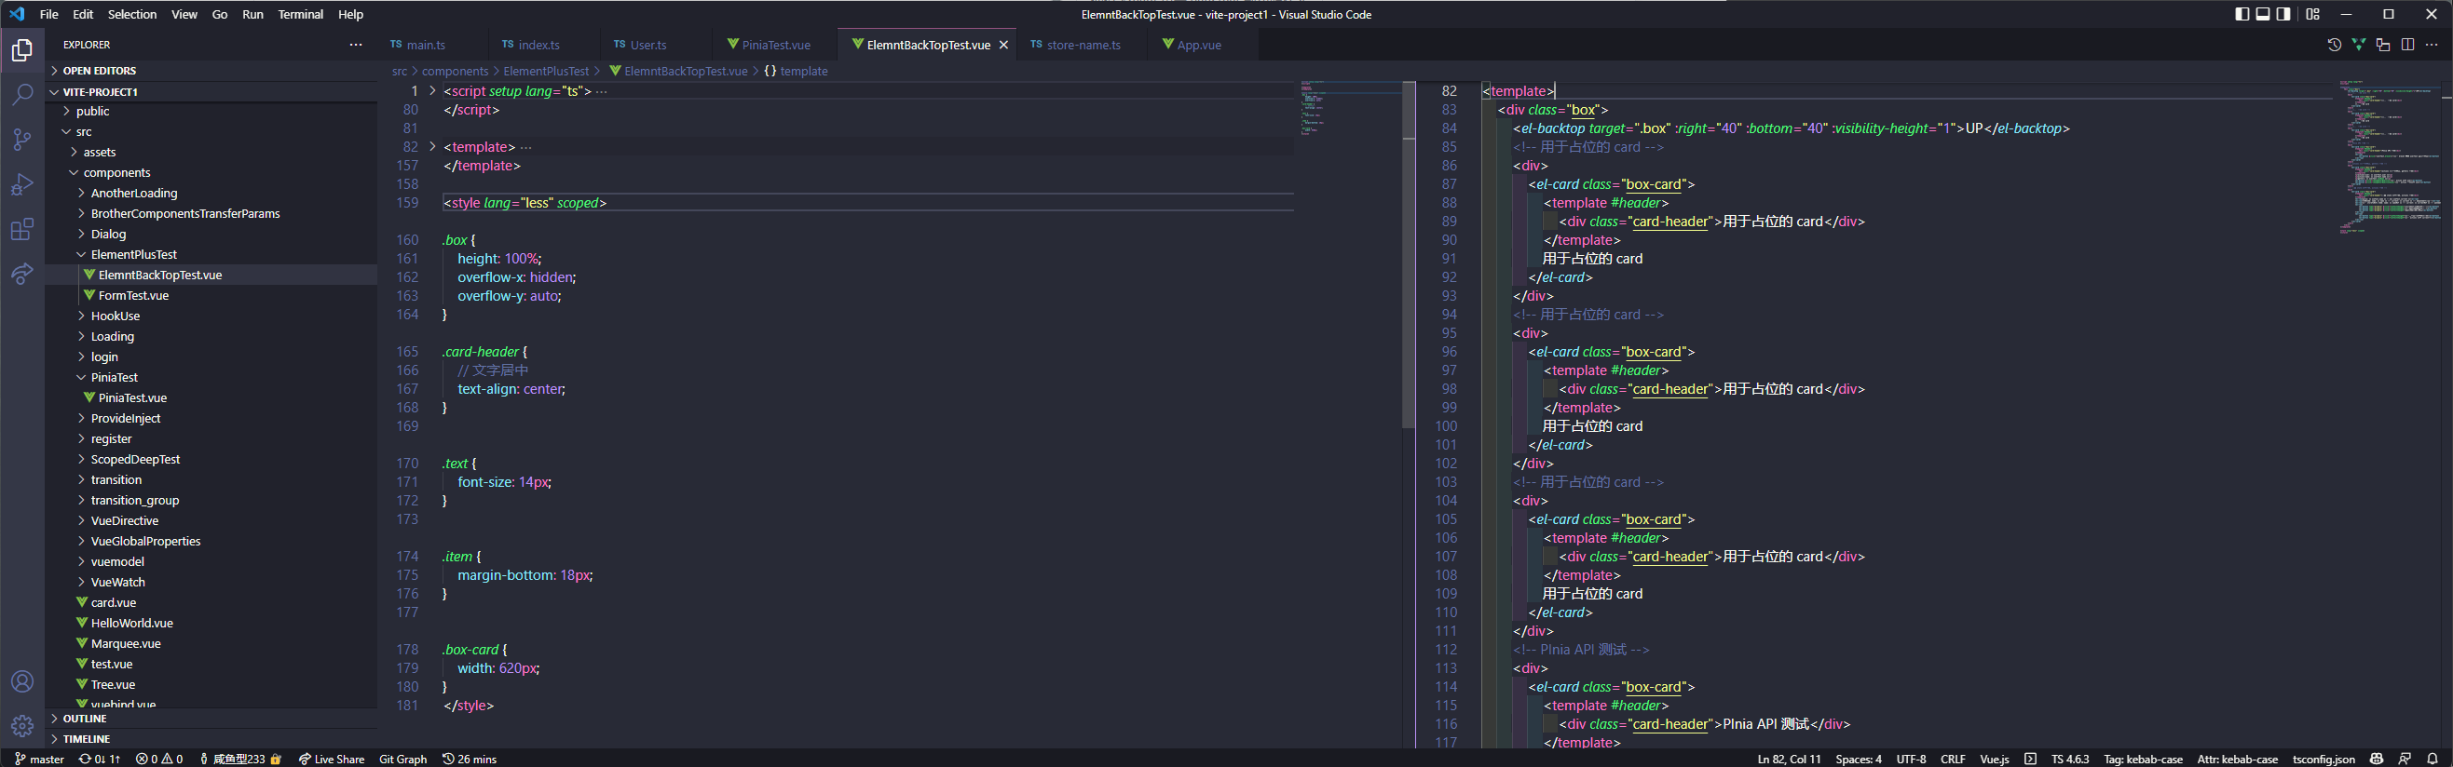Open FormTest.vue in explorer
Image resolution: width=2453 pixels, height=767 pixels.
tap(211, 295)
